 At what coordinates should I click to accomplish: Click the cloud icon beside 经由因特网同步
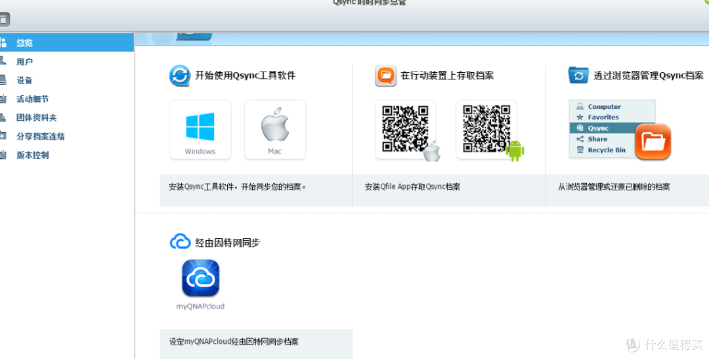tap(180, 242)
